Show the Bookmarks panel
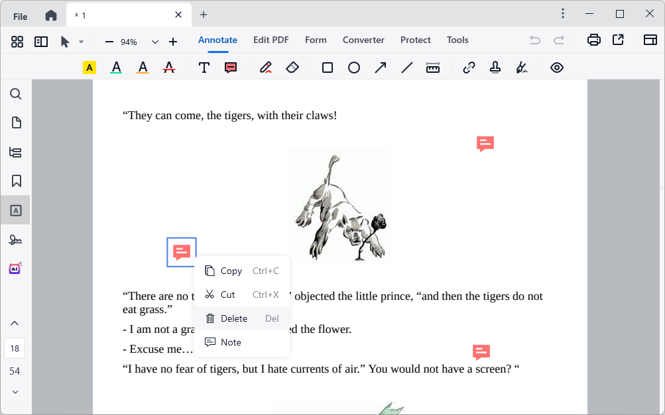The image size is (665, 415). 15,181
